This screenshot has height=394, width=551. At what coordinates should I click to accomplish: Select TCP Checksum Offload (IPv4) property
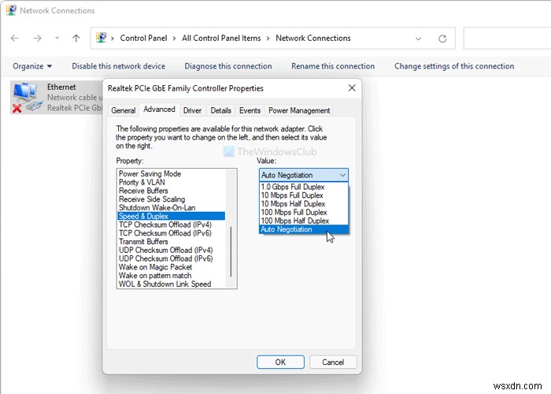pyautogui.click(x=172, y=225)
